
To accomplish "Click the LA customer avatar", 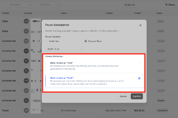I will point(26,21).
